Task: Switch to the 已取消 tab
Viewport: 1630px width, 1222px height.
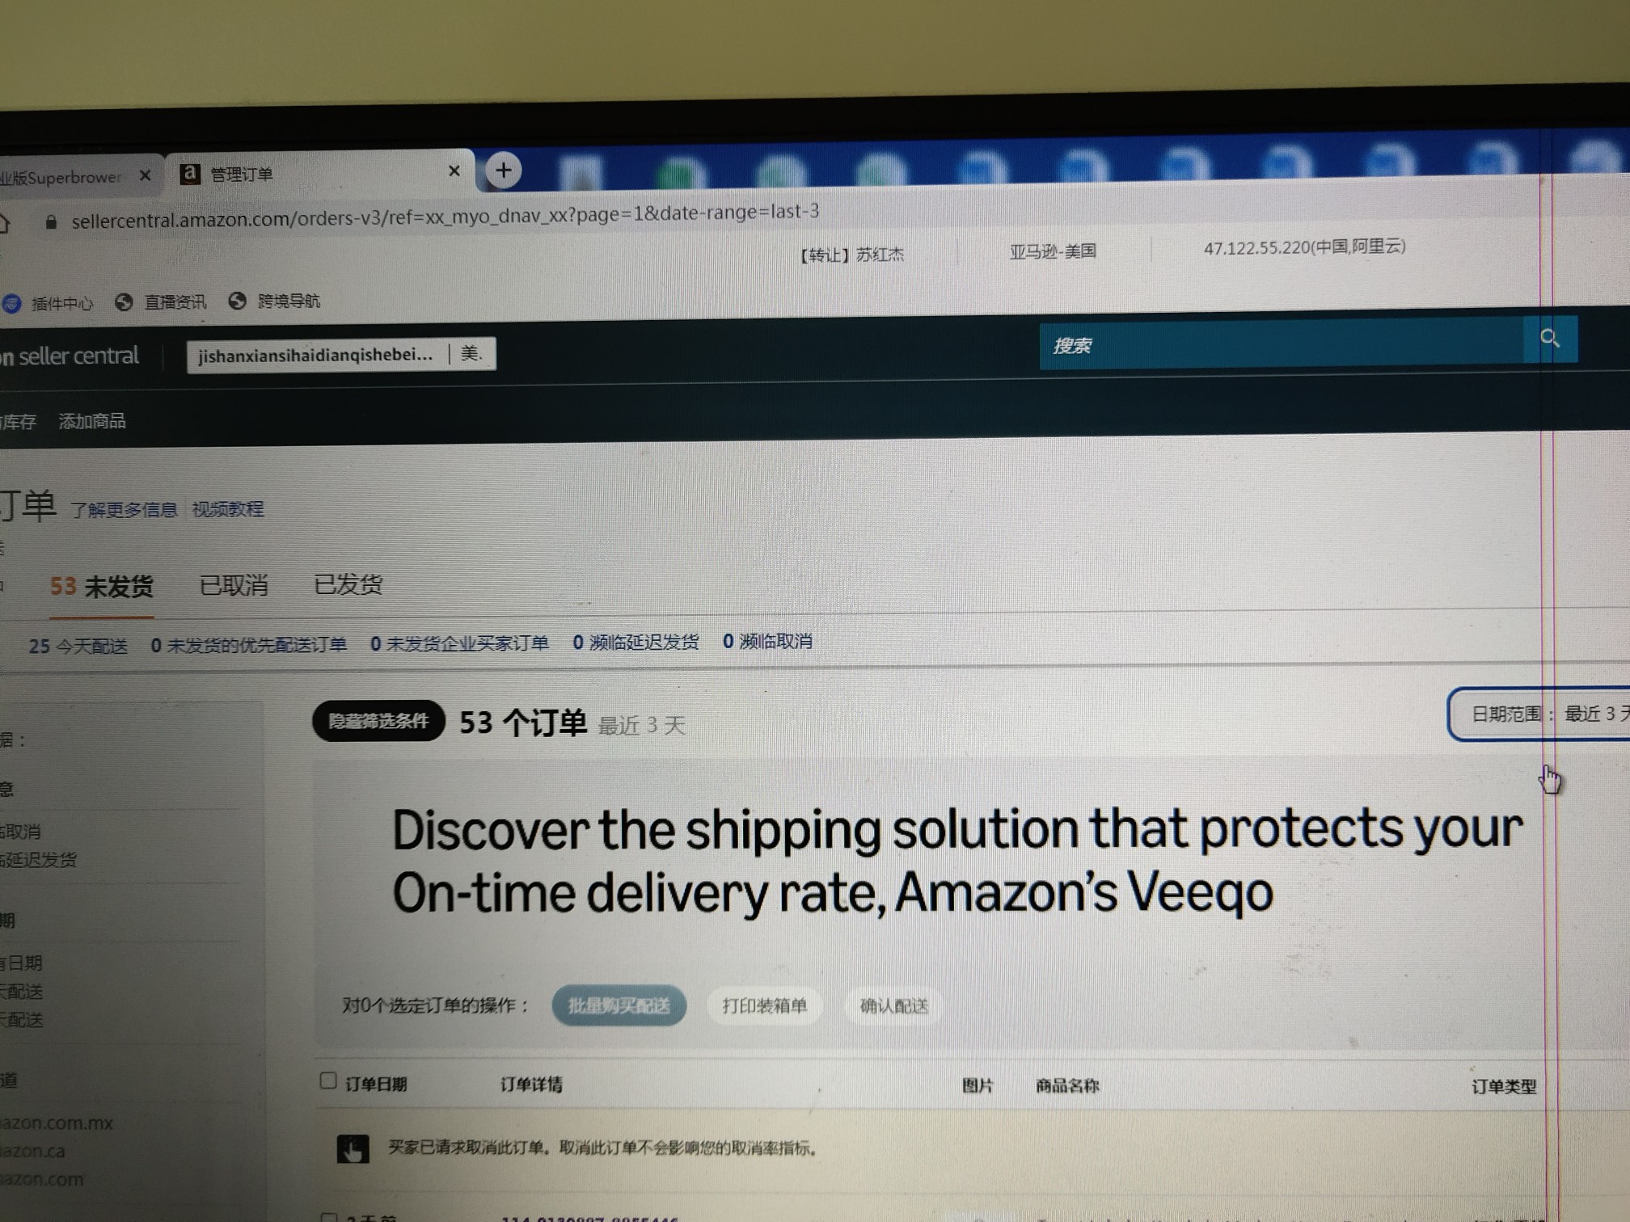Action: coord(234,585)
